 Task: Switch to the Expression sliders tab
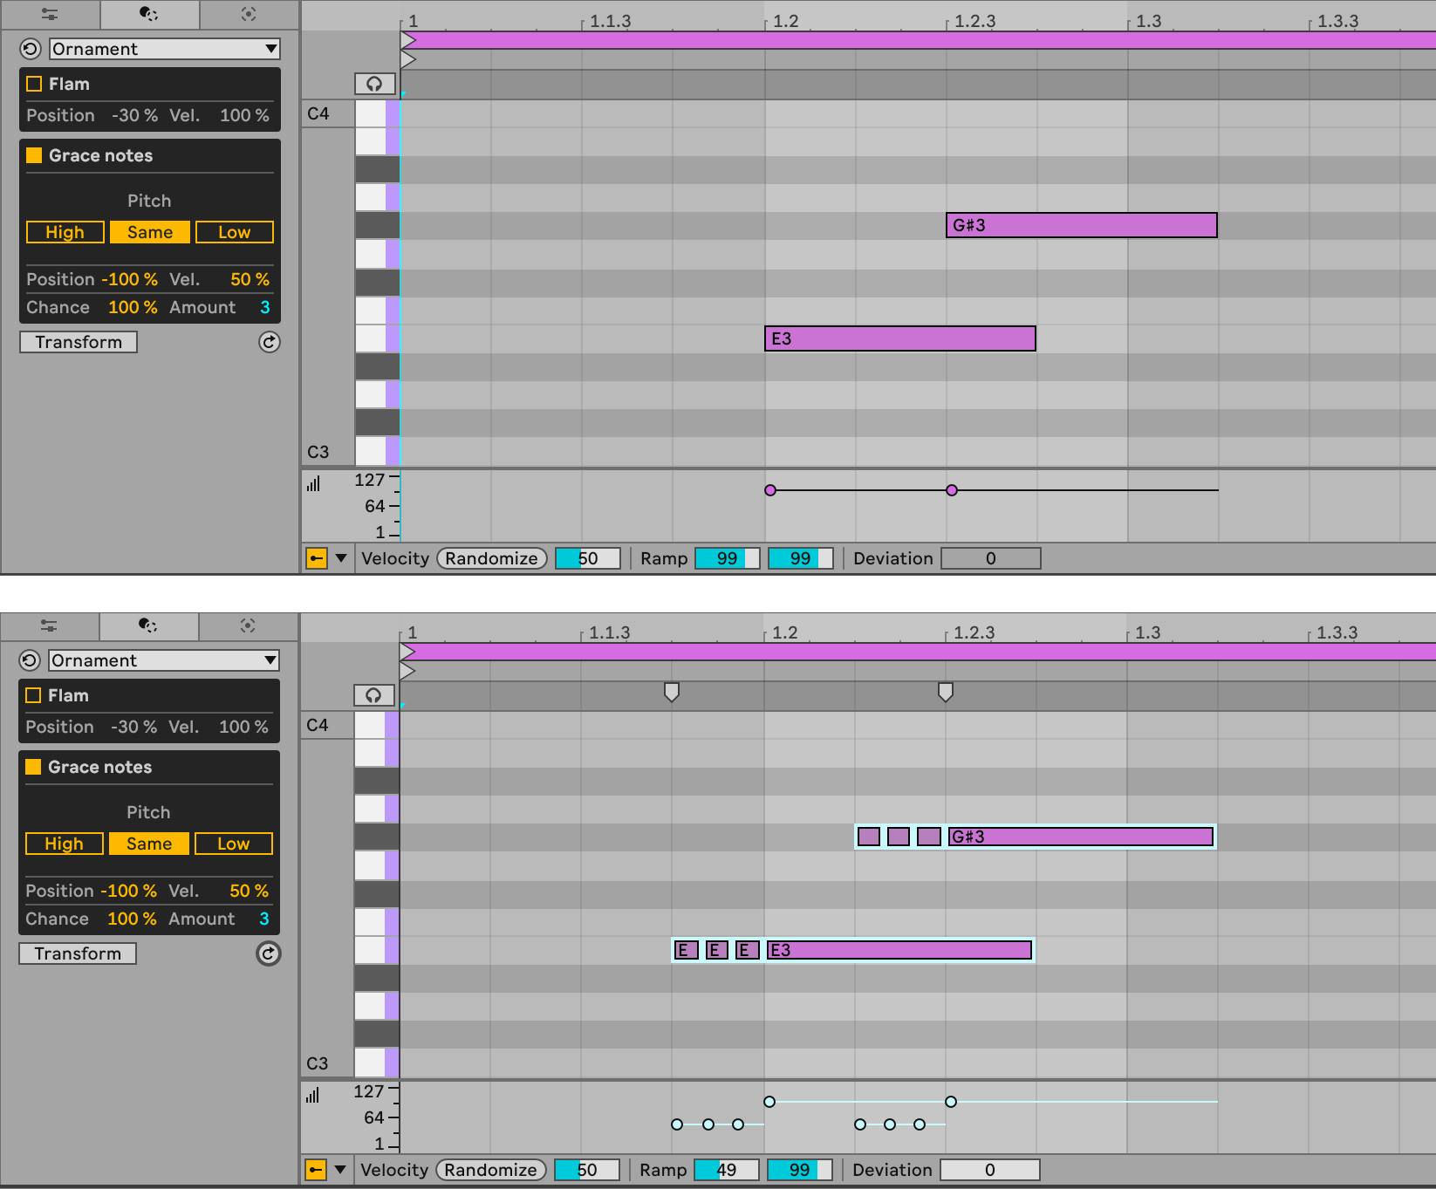50,14
